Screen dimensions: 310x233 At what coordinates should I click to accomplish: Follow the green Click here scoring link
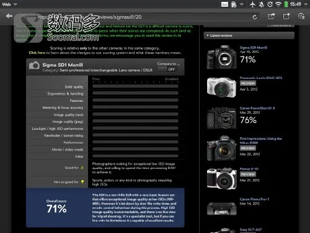37,53
